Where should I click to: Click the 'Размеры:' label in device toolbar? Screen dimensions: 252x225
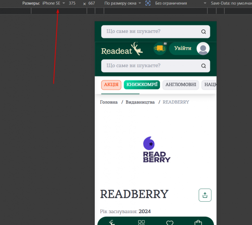click(31, 3)
